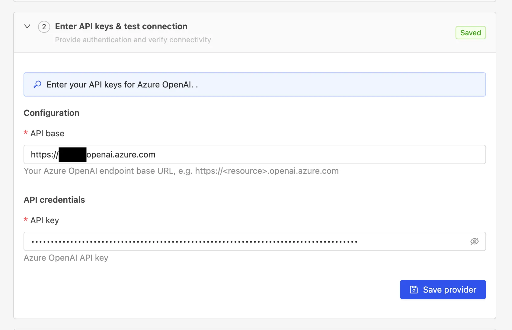Show the API key using eye icon
This screenshot has width=512, height=330.
474,241
